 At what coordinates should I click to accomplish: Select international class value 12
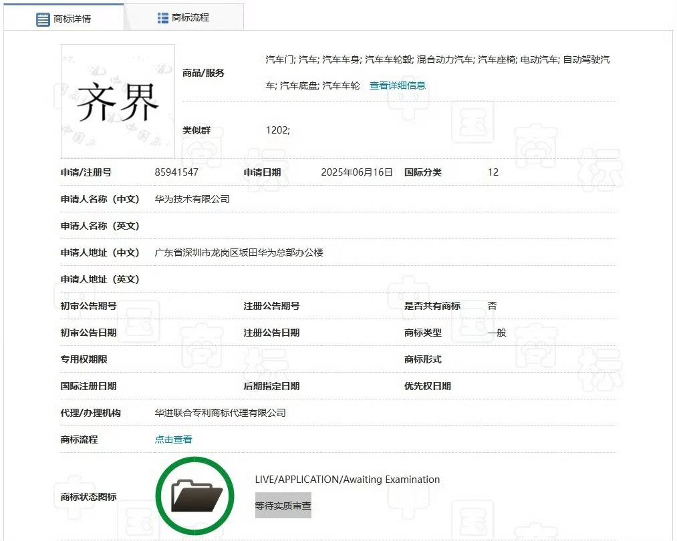click(493, 172)
